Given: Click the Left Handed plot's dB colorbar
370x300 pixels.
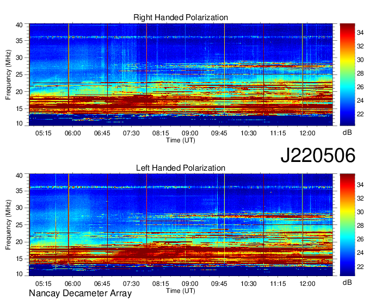Looking at the screenshot, I should tap(347, 225).
